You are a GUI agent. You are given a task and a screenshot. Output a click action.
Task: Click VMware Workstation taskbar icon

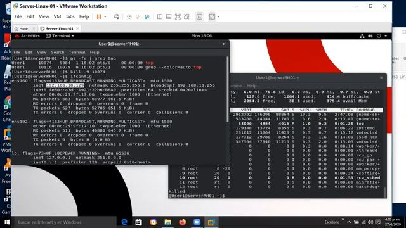pyautogui.click(x=211, y=222)
